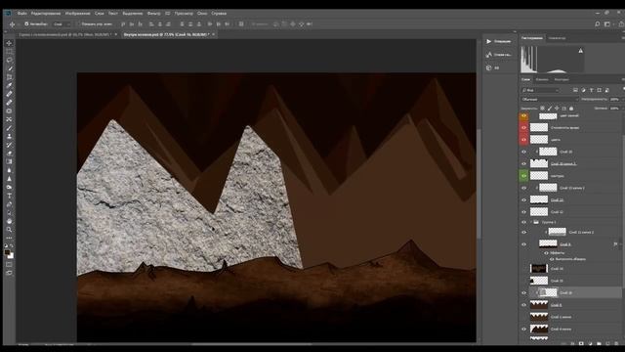Click the screen mode icon in toolbar
Screen dimensions: 625x352
(x=9, y=273)
